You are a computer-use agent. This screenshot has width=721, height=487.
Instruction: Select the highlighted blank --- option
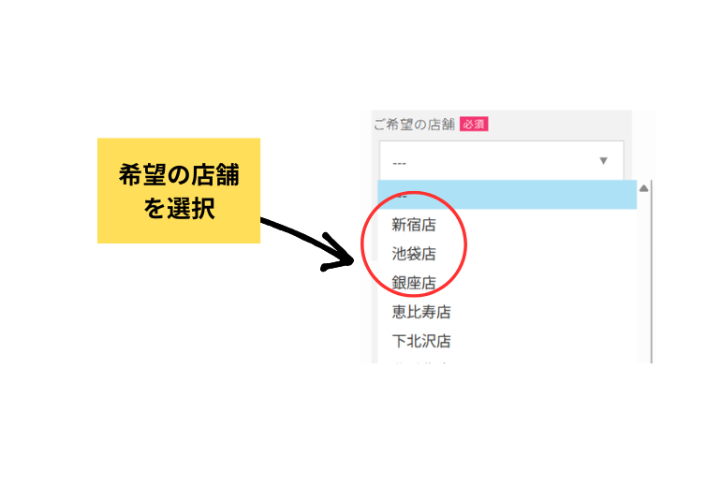click(x=507, y=195)
